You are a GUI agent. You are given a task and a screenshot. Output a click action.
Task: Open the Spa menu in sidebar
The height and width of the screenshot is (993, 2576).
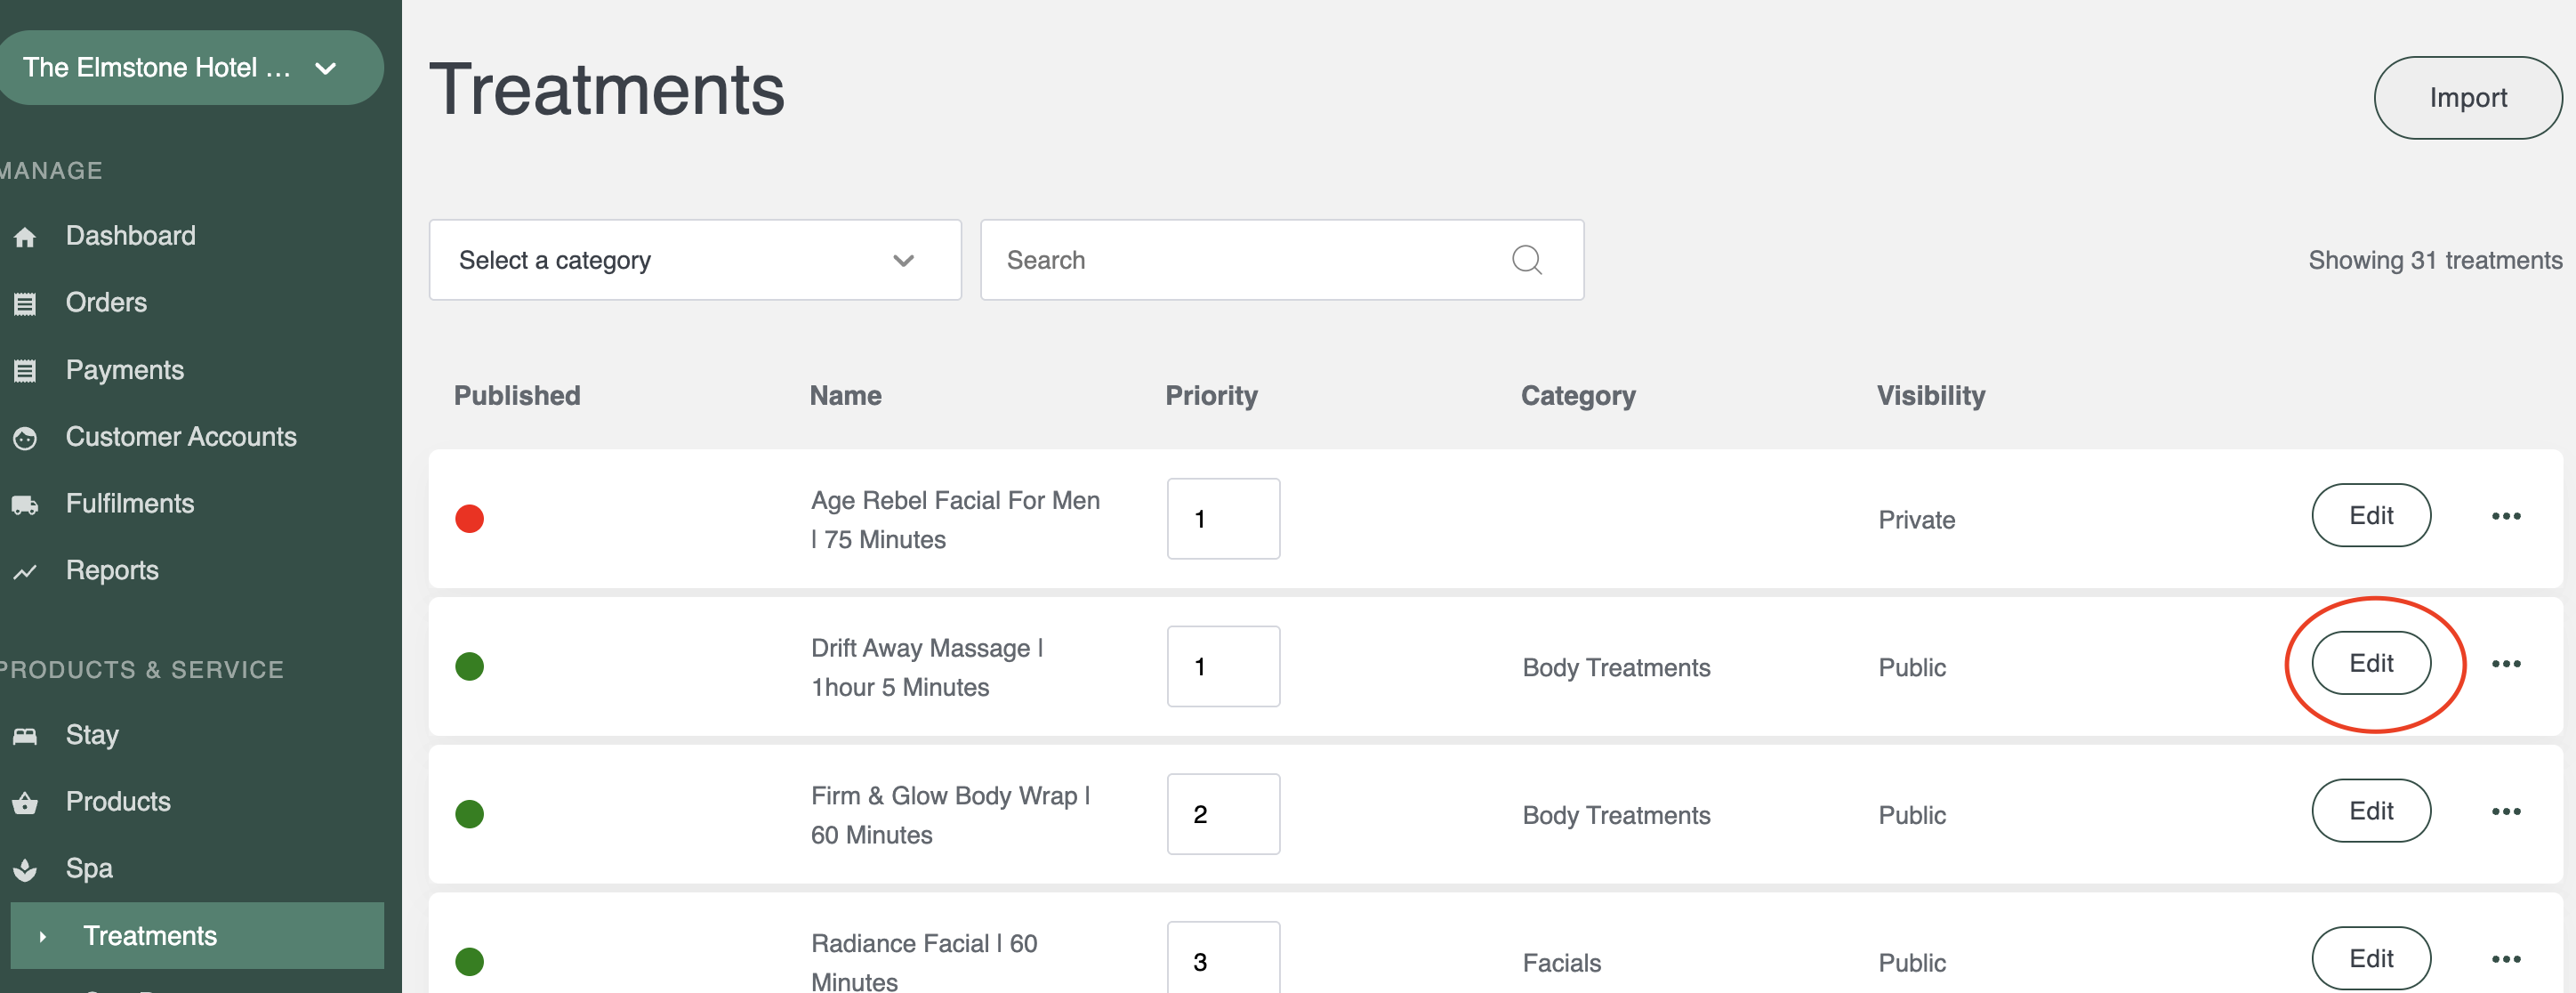(x=89, y=868)
